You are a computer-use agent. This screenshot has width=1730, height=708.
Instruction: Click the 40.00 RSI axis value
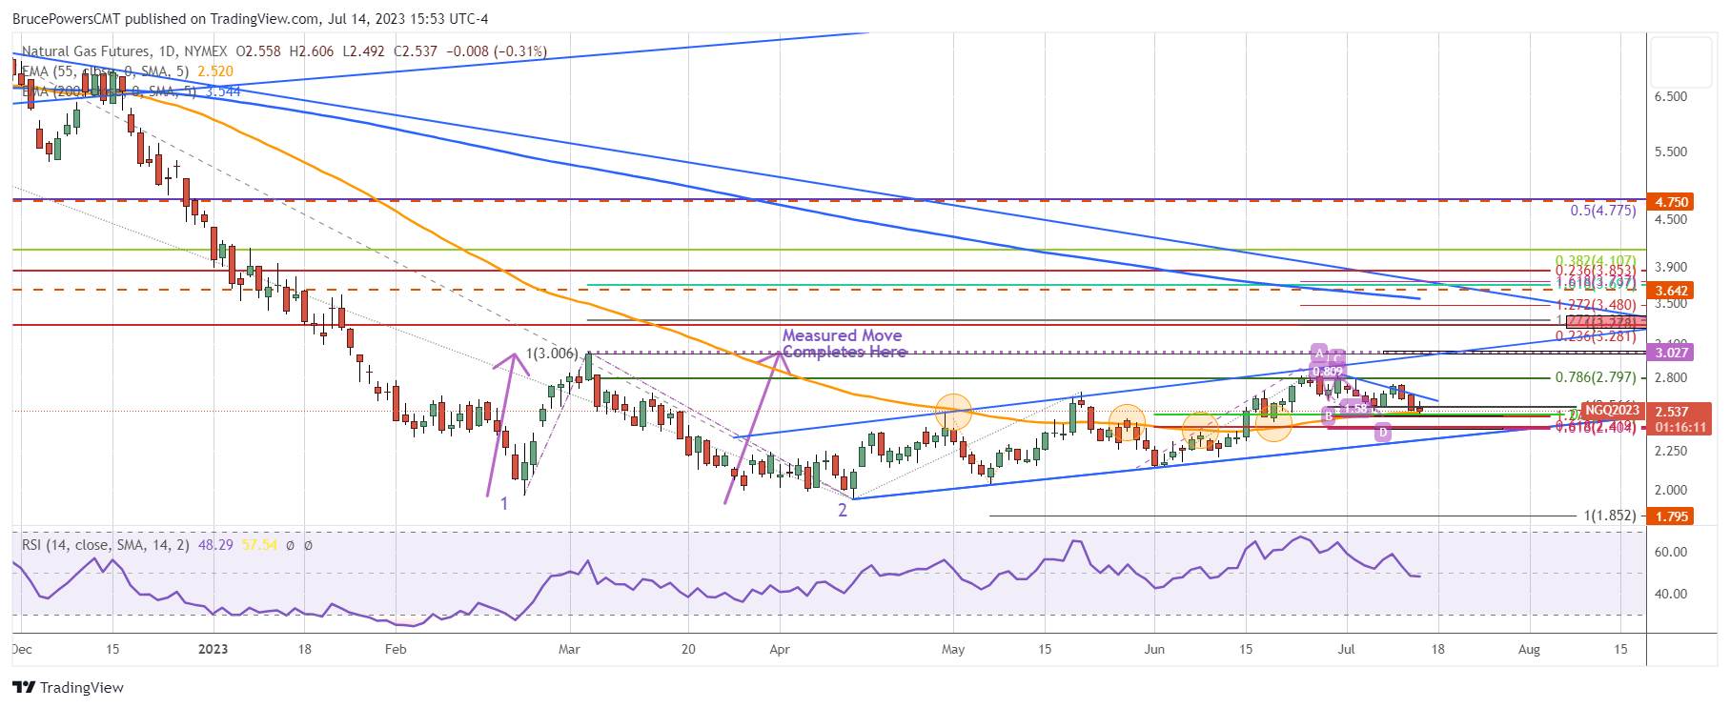1671,595
